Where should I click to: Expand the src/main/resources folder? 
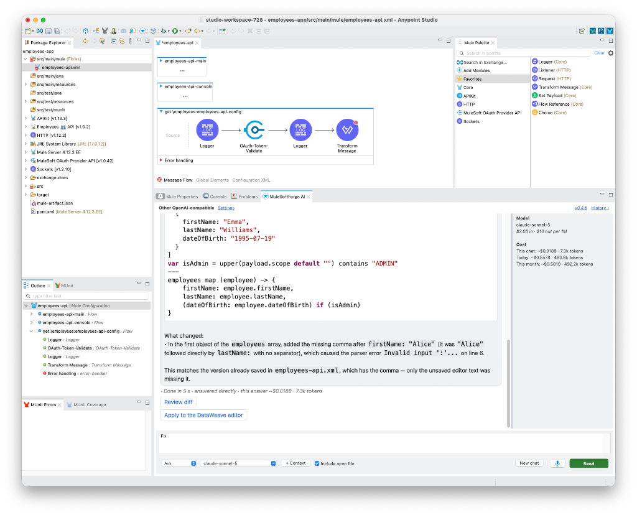click(26, 85)
